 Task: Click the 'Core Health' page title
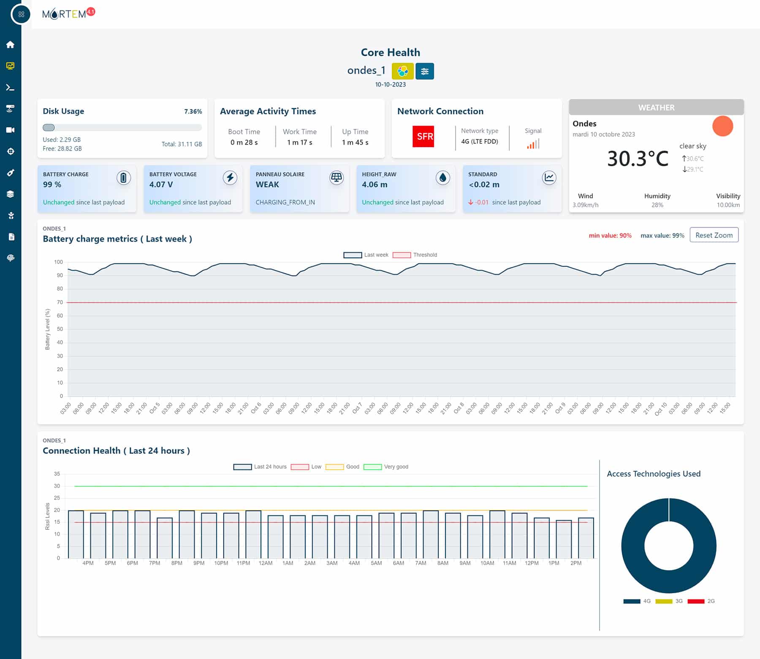[x=391, y=52]
